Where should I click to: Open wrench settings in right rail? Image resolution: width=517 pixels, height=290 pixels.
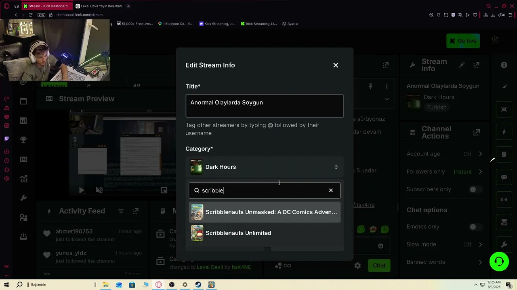click(504, 244)
